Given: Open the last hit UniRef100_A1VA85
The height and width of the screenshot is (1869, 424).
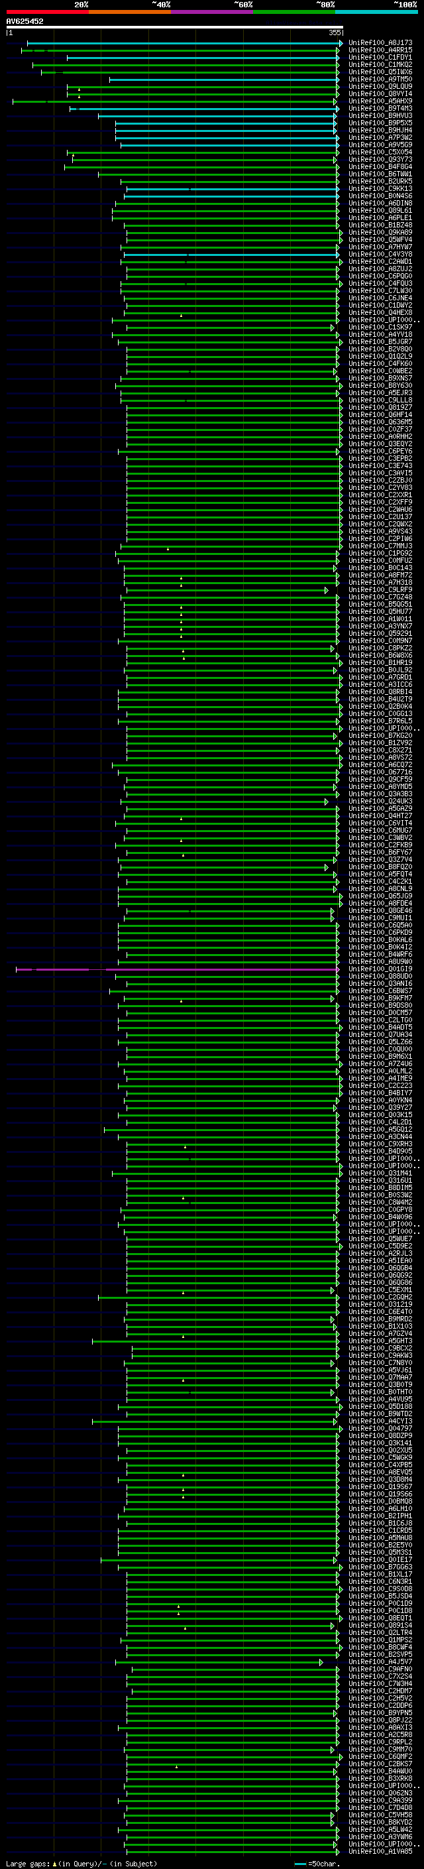Looking at the screenshot, I should (x=380, y=1851).
